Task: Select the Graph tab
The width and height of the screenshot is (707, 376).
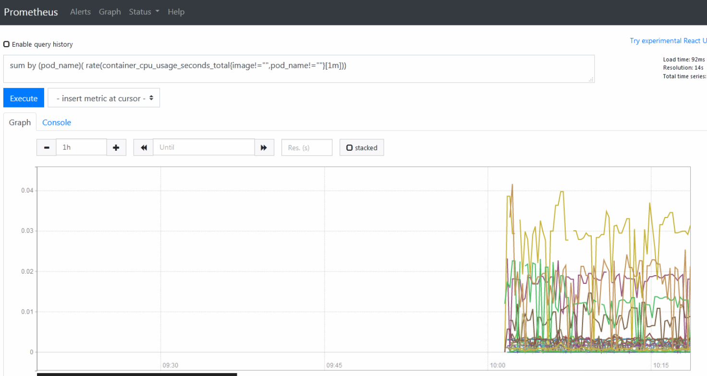Action: 20,122
